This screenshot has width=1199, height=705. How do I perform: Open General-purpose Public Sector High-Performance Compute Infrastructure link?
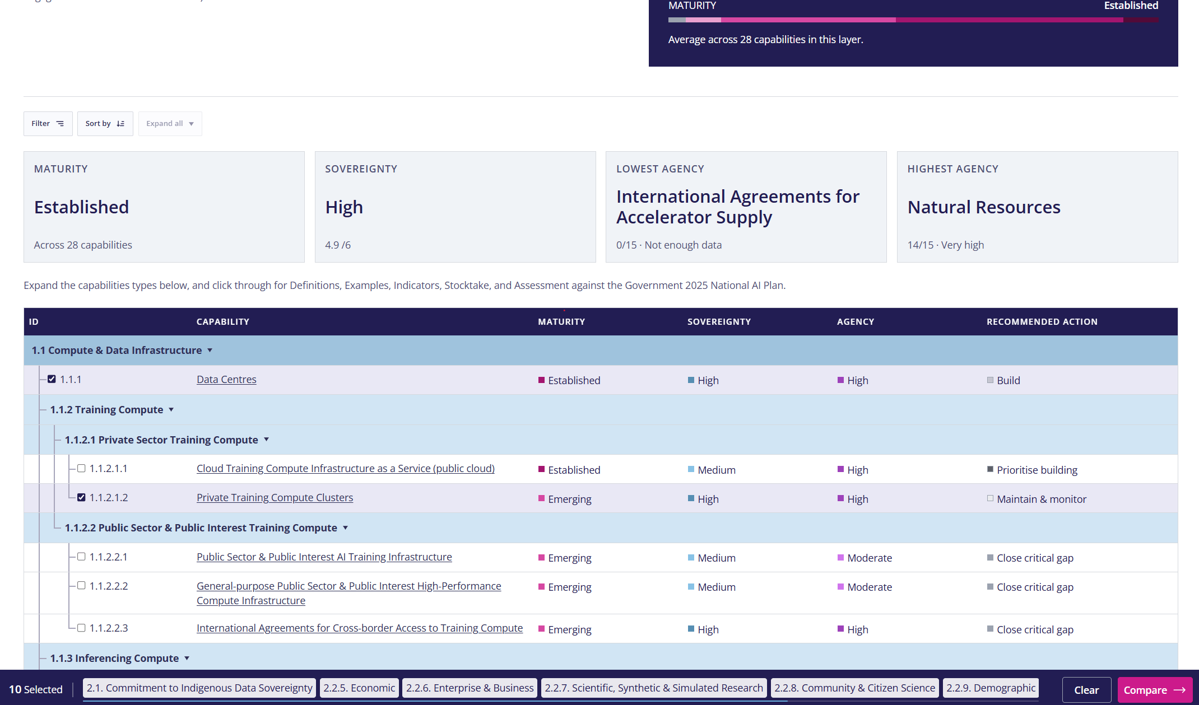click(x=348, y=593)
